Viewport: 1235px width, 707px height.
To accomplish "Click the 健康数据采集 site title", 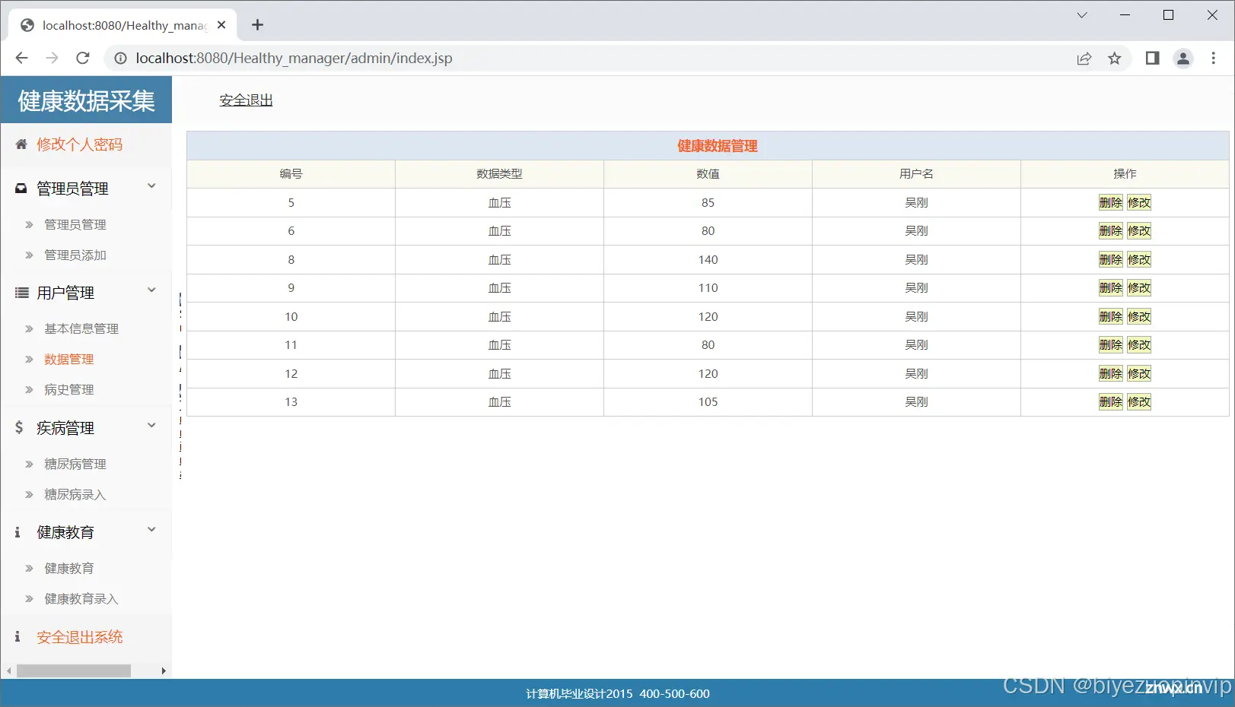I will point(86,100).
